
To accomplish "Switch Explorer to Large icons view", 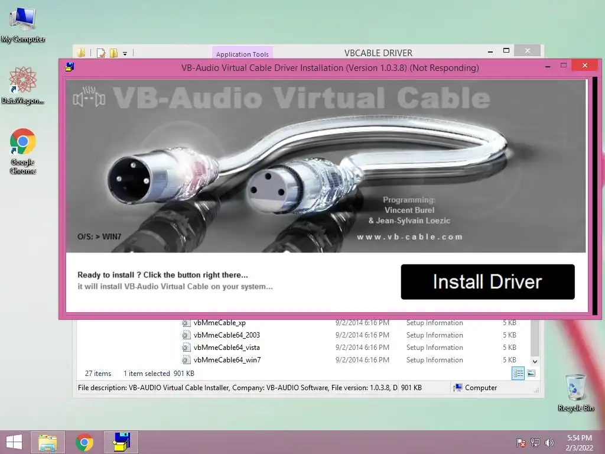I will (531, 374).
